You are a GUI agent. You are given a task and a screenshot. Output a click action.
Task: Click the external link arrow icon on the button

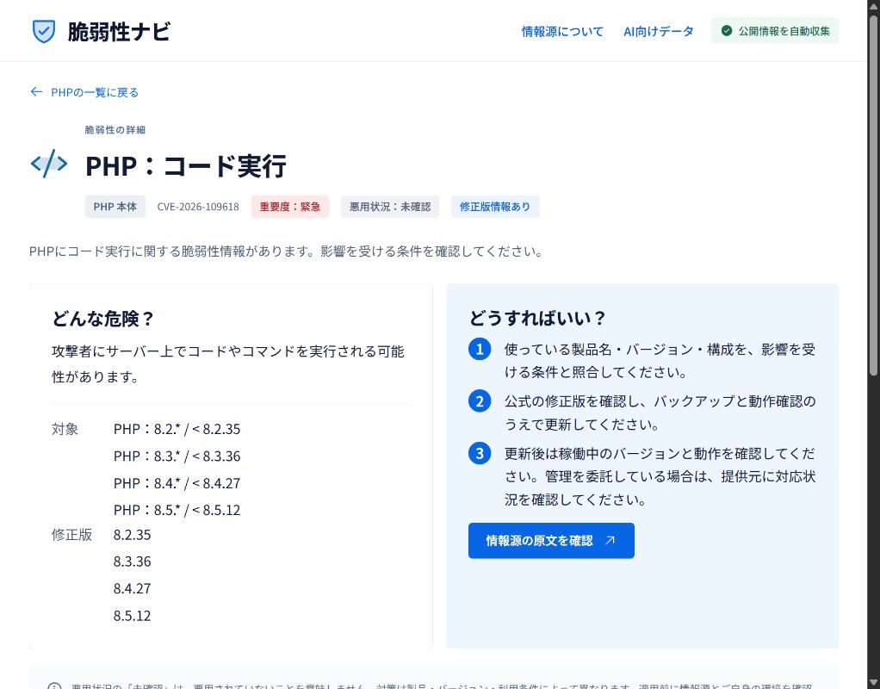click(x=610, y=540)
